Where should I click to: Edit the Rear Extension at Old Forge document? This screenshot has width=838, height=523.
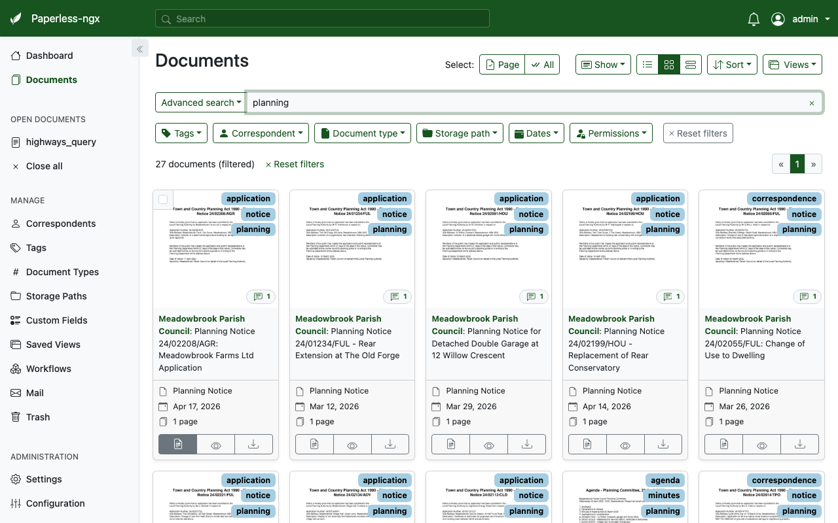(x=314, y=444)
